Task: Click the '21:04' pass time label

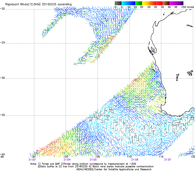Action: [67, 160]
